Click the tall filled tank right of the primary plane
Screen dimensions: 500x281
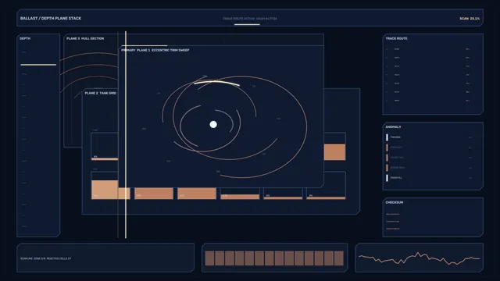335,152
